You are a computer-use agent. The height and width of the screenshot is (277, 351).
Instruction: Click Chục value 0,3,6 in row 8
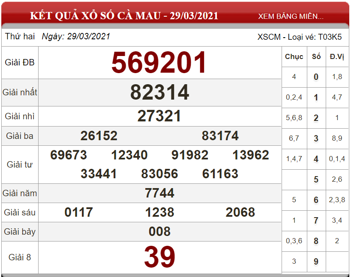coord(294,241)
